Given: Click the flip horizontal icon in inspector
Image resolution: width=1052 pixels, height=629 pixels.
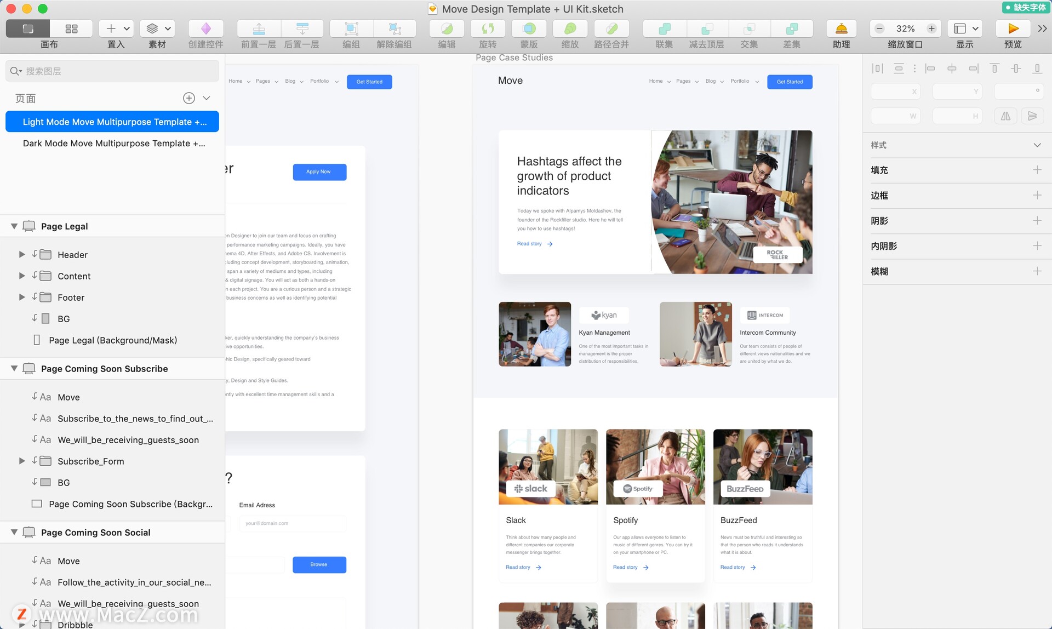Looking at the screenshot, I should coord(1005,116).
